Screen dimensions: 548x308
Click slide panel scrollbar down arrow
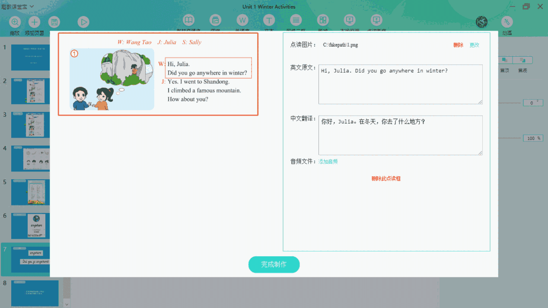click(67, 304)
